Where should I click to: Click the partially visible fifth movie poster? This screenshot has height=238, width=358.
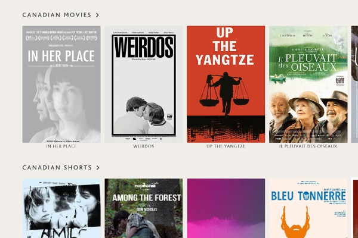point(354,84)
